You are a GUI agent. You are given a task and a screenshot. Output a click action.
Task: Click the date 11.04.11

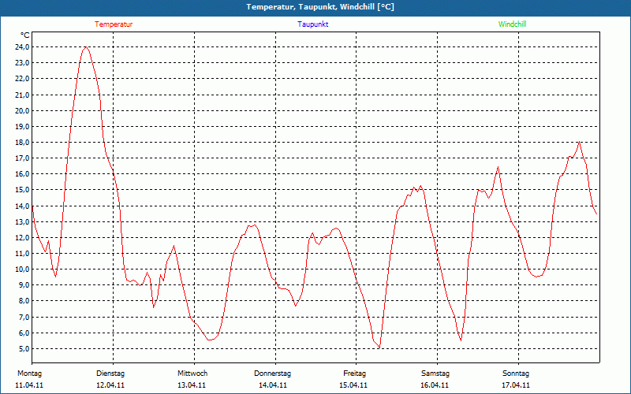(x=29, y=385)
